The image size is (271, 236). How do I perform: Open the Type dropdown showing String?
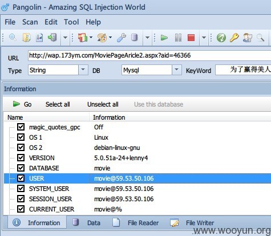(x=83, y=70)
